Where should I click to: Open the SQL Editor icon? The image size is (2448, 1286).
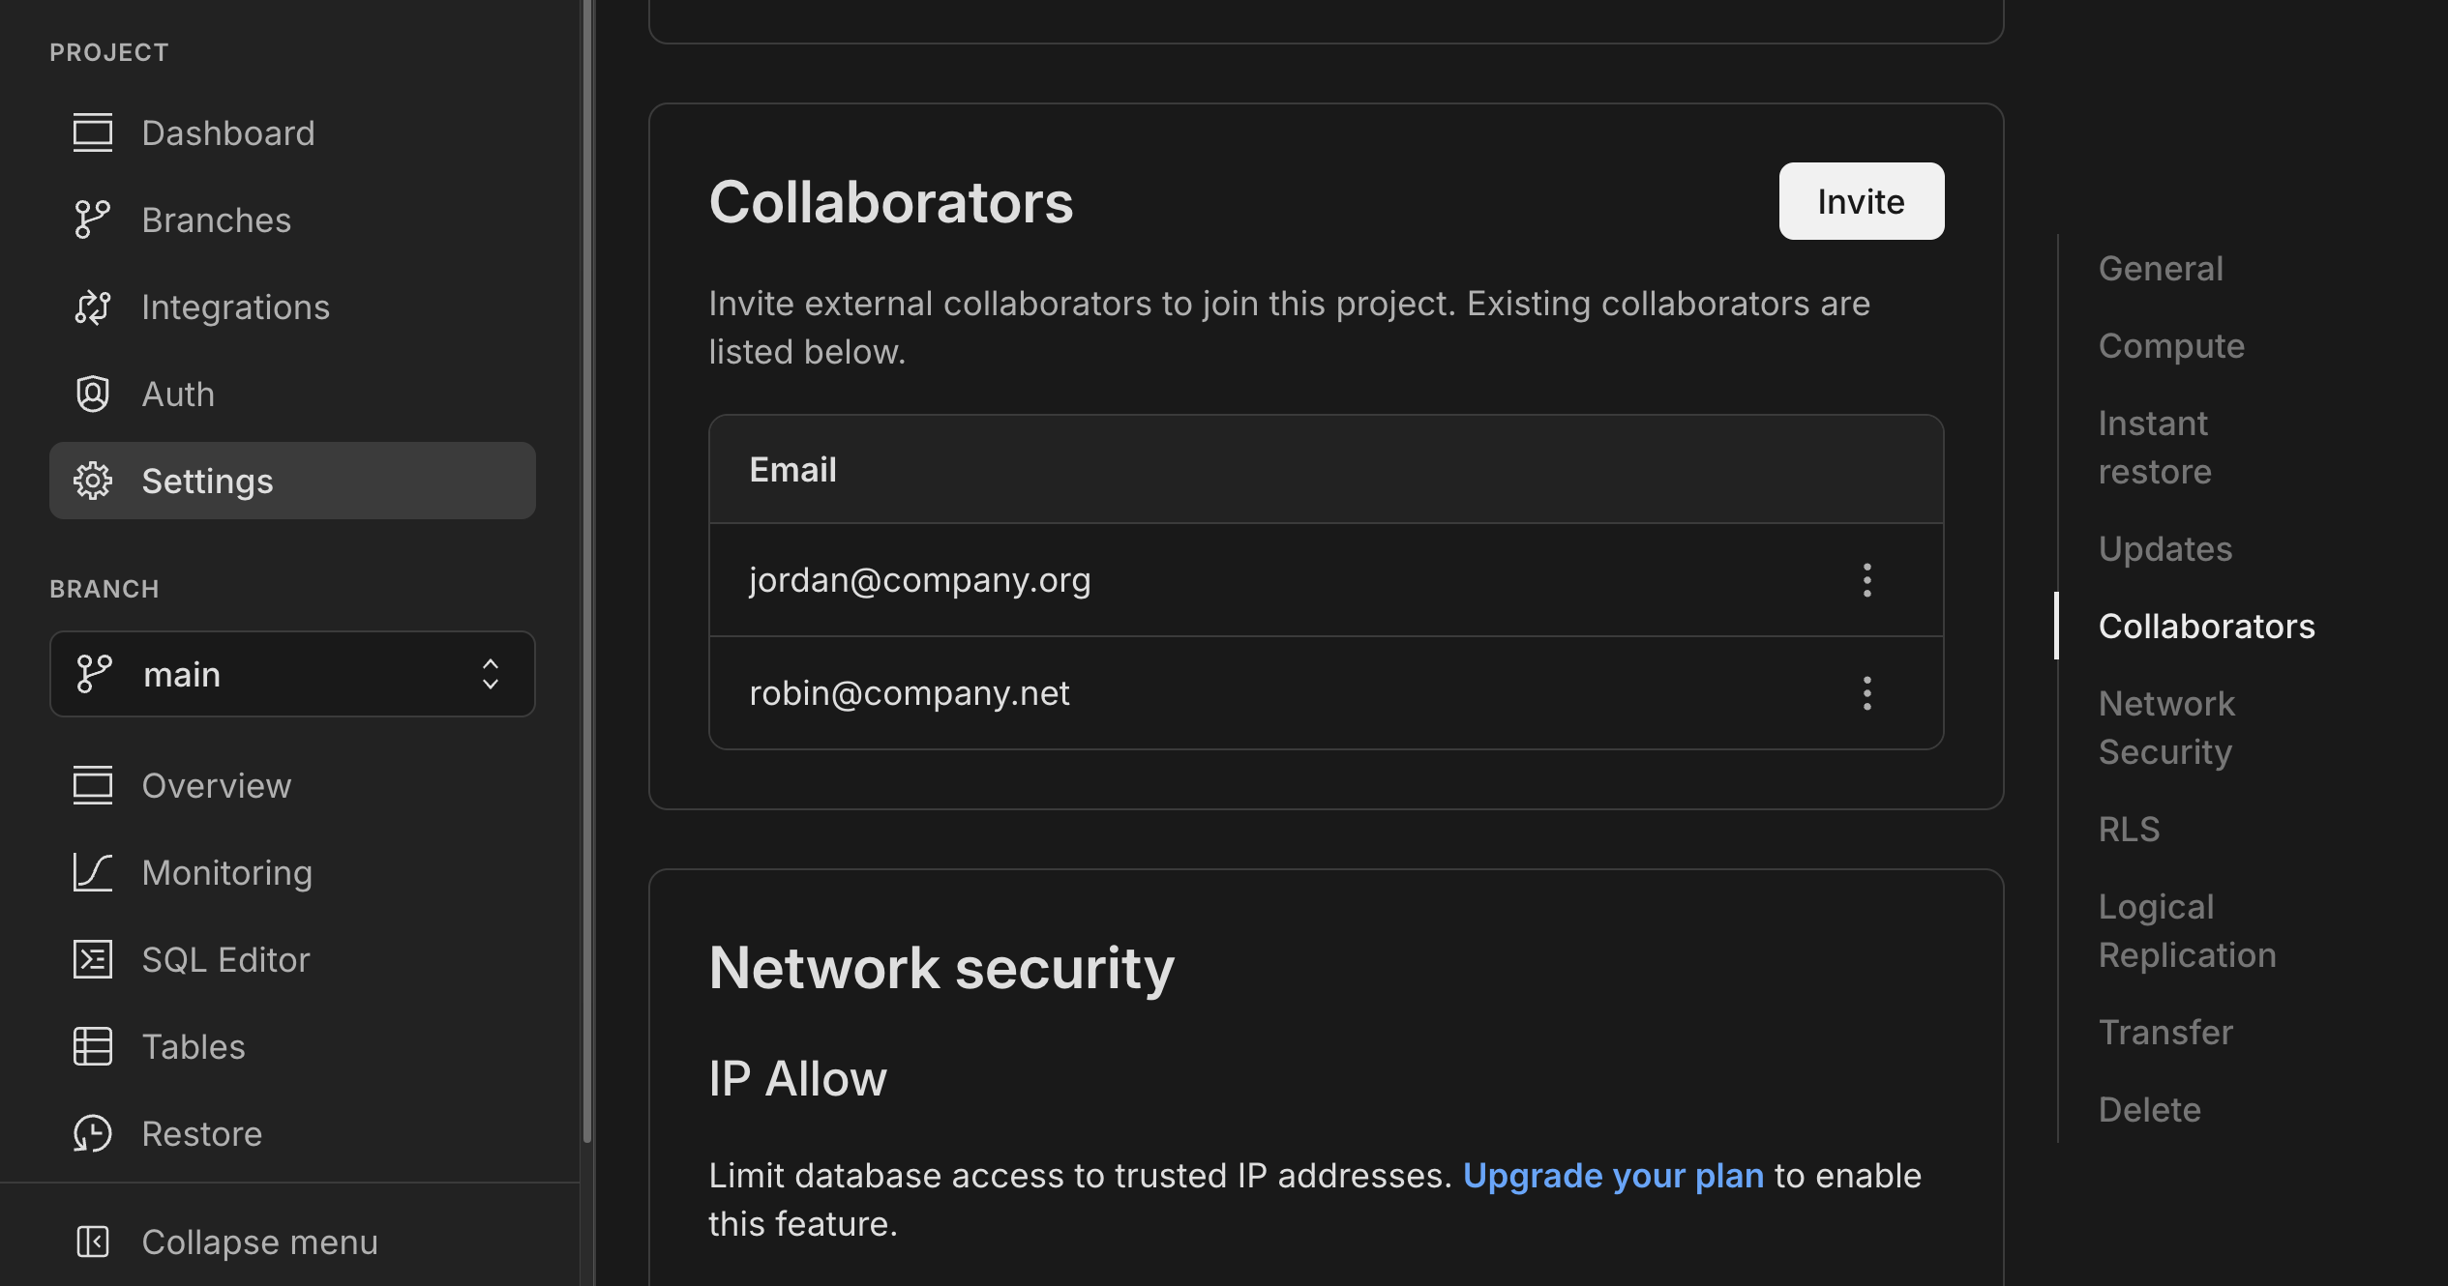92,959
